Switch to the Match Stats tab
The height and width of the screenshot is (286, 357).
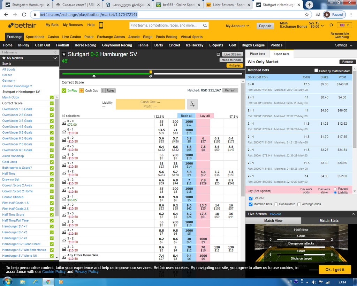(x=329, y=221)
